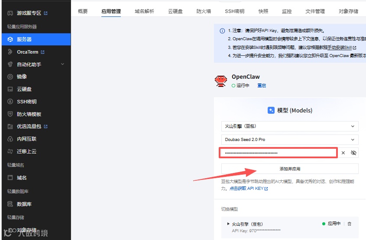Click the game controller icon for 游戏服专区
Image resolution: width=366 pixels, height=240 pixels.
10,13
